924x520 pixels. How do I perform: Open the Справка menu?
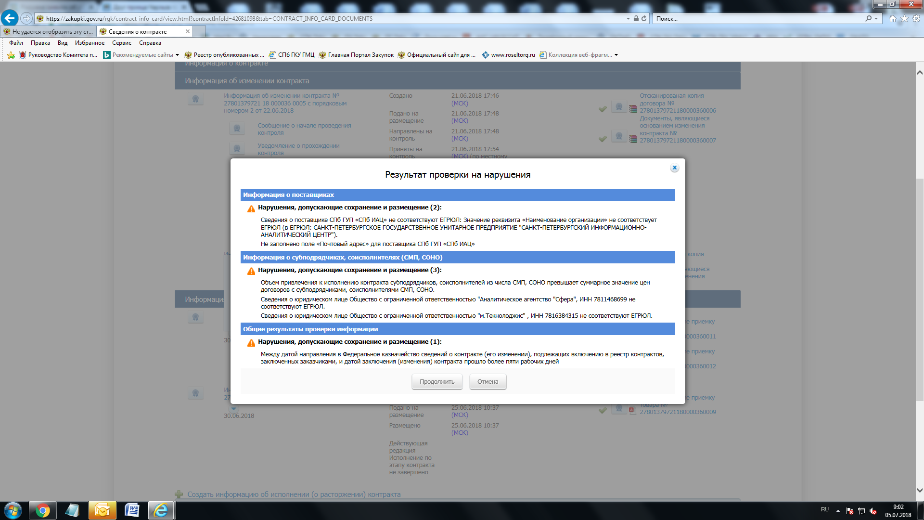coord(150,43)
